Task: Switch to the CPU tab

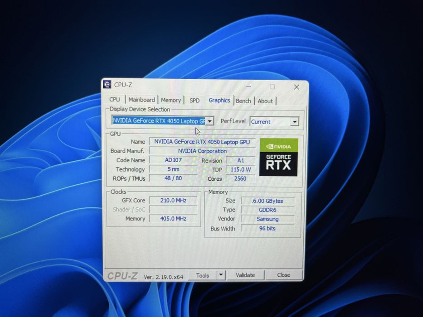Action: (114, 100)
